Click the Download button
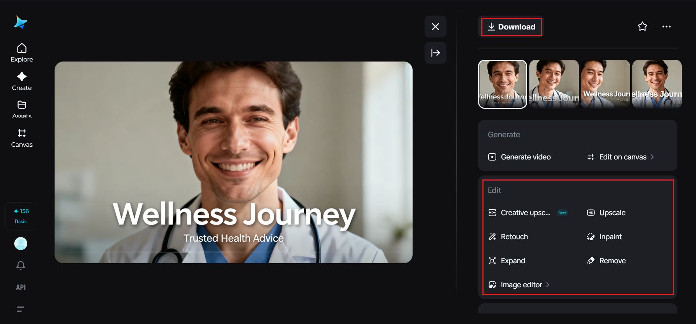 coord(511,27)
